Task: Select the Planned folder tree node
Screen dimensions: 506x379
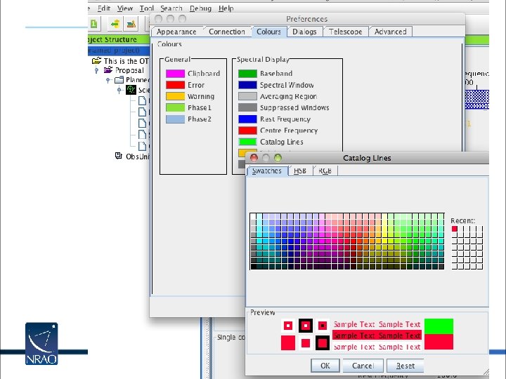Action: pos(132,80)
